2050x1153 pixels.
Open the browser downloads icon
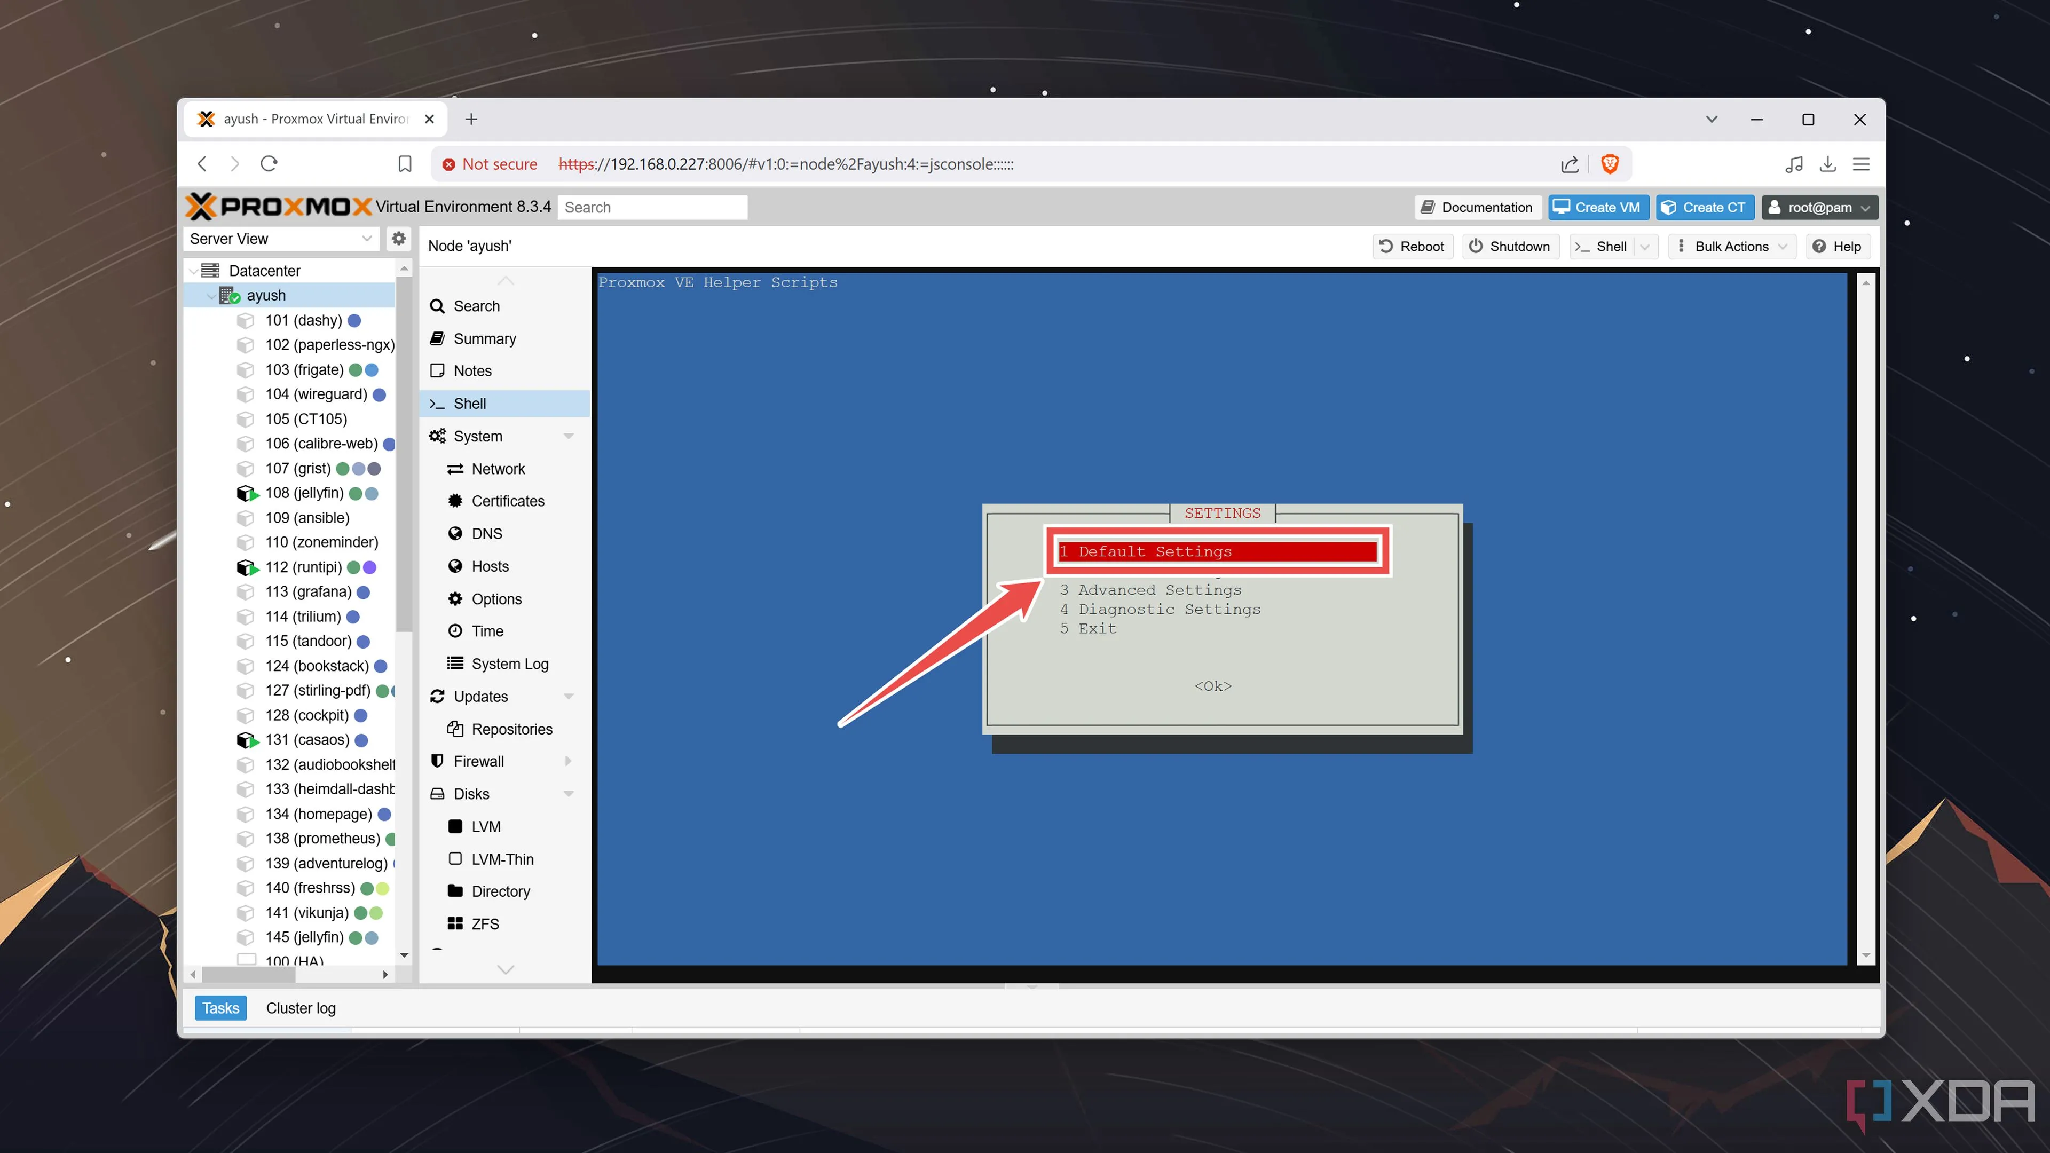coord(1828,164)
